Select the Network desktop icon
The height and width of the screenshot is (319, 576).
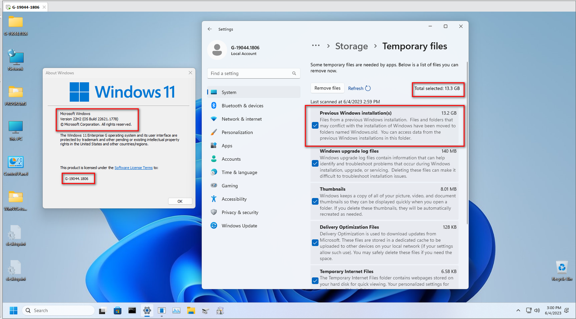pos(16,60)
